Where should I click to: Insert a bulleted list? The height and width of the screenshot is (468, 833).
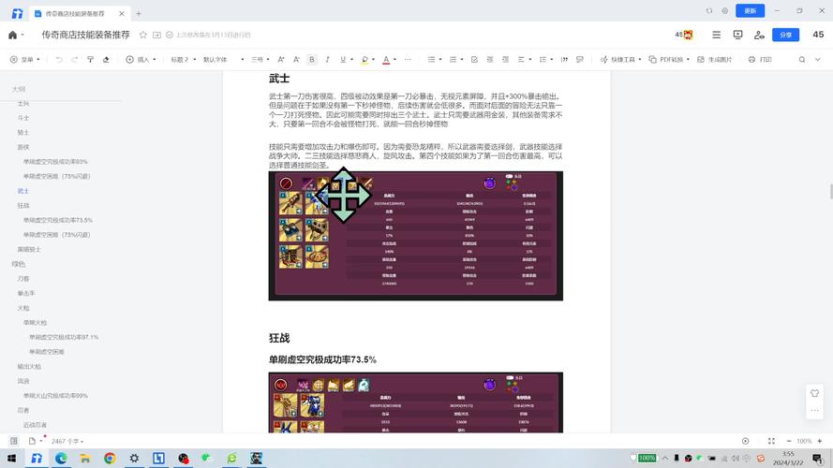point(431,59)
